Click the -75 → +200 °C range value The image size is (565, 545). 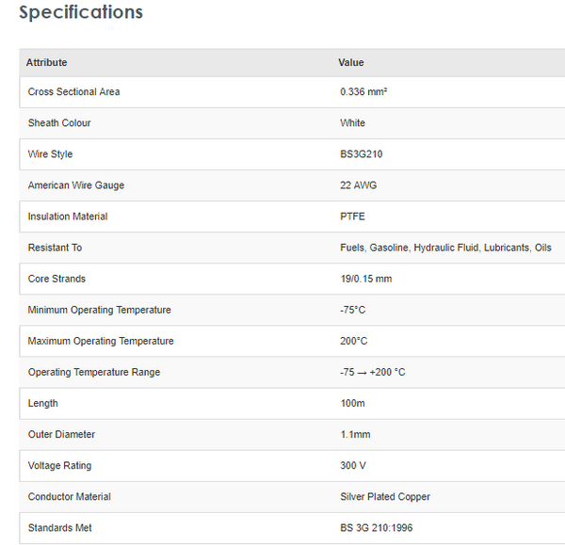[x=373, y=372]
